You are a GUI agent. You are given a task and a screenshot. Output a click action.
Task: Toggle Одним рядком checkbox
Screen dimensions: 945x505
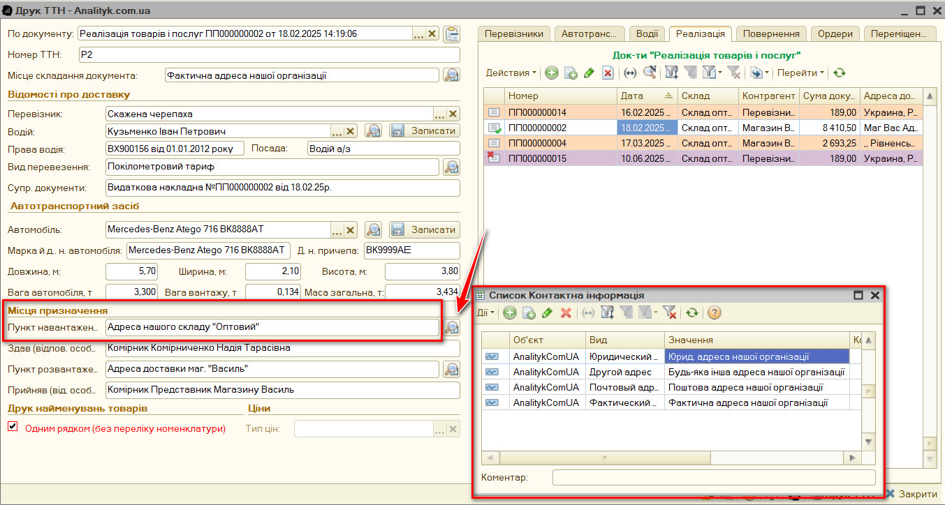(13, 427)
